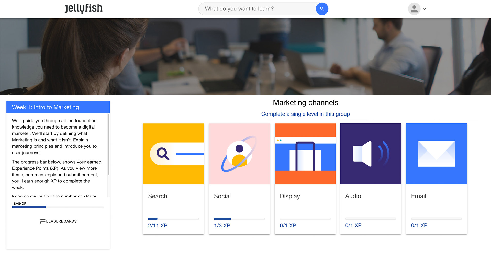Click the description panel scrollbar
The height and width of the screenshot is (276, 491).
[109, 145]
